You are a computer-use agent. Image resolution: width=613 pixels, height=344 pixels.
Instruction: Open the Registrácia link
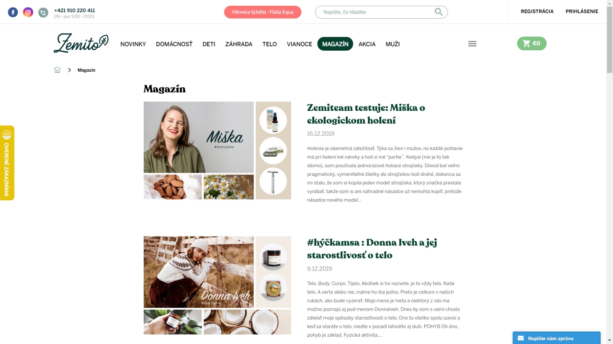coord(537,11)
